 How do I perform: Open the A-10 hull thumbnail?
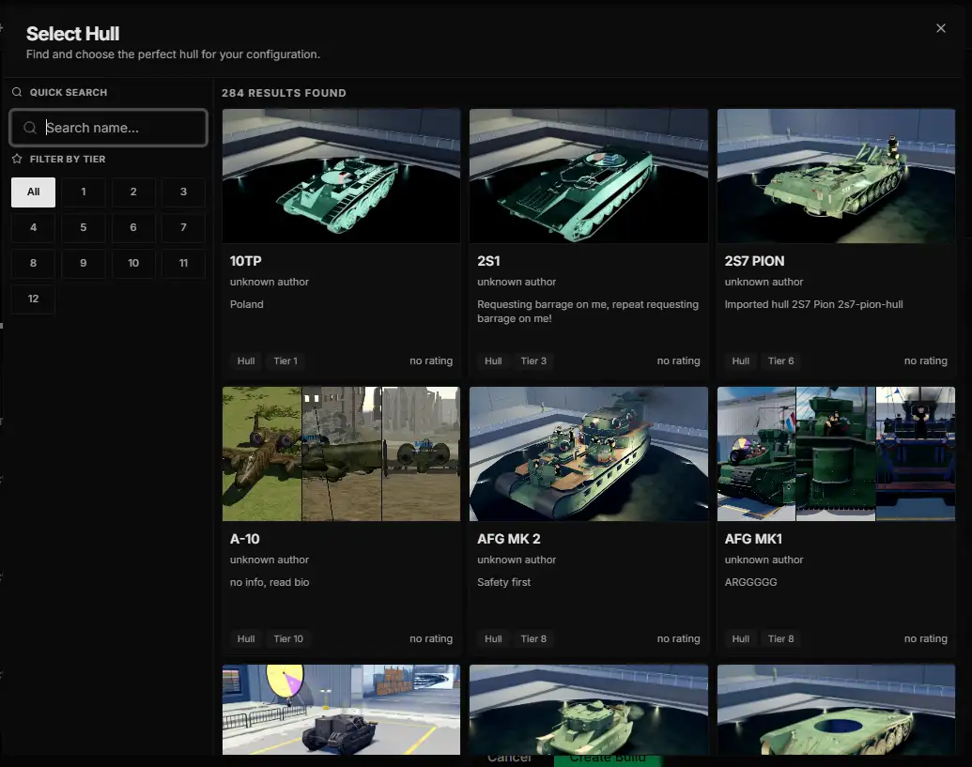pyautogui.click(x=341, y=454)
